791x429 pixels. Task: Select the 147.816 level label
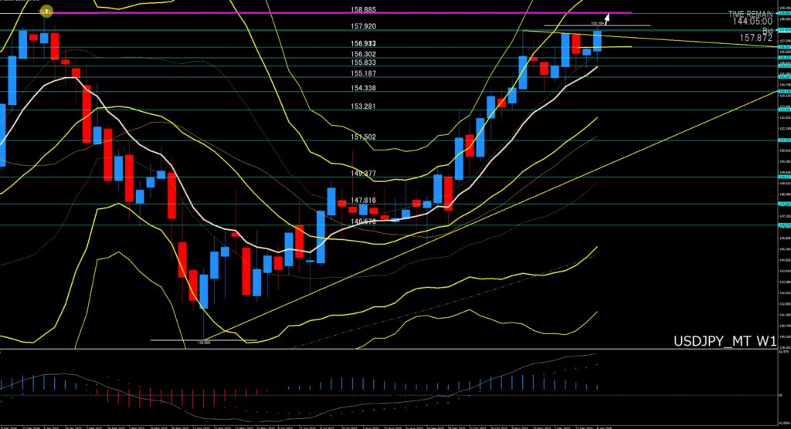362,201
